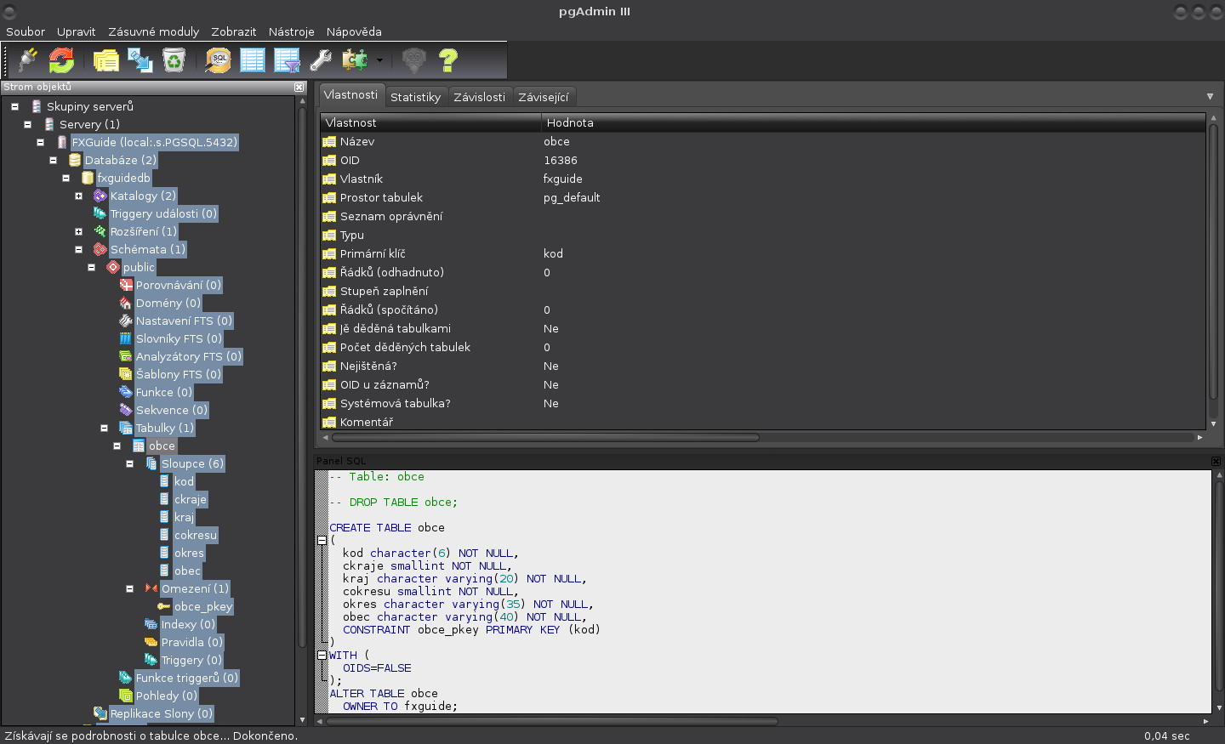The image size is (1225, 744).
Task: Open the Zásuvné moduly menu
Action: pos(153,31)
